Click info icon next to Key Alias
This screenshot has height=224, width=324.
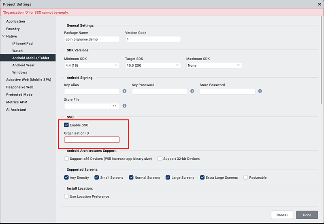click(x=124, y=91)
